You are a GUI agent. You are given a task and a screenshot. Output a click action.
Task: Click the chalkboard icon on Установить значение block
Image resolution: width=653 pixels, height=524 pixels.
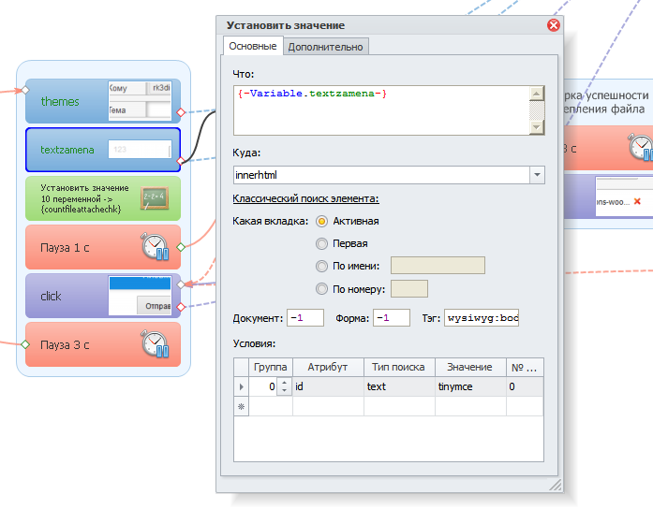154,198
